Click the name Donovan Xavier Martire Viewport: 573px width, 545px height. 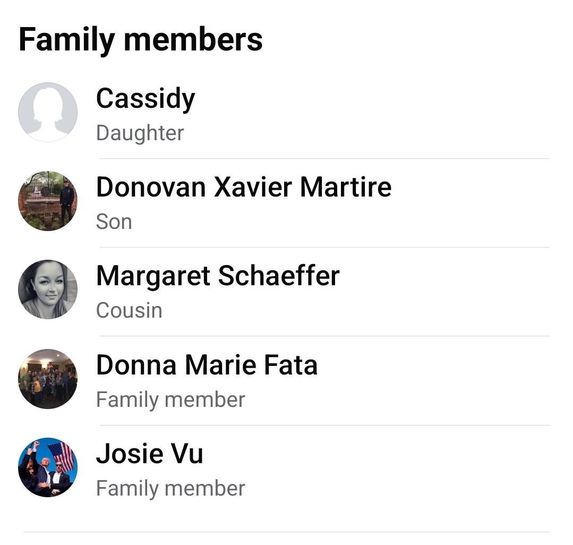(x=244, y=187)
